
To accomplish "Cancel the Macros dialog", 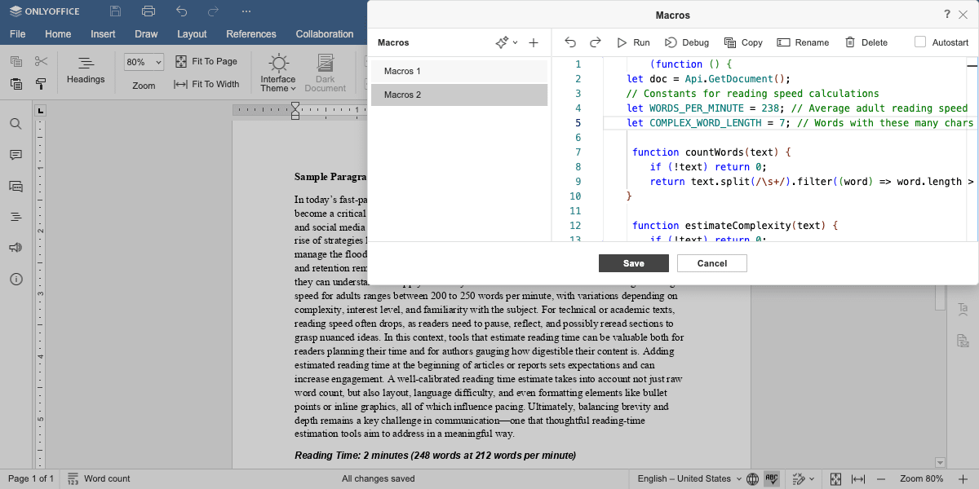I will click(712, 263).
